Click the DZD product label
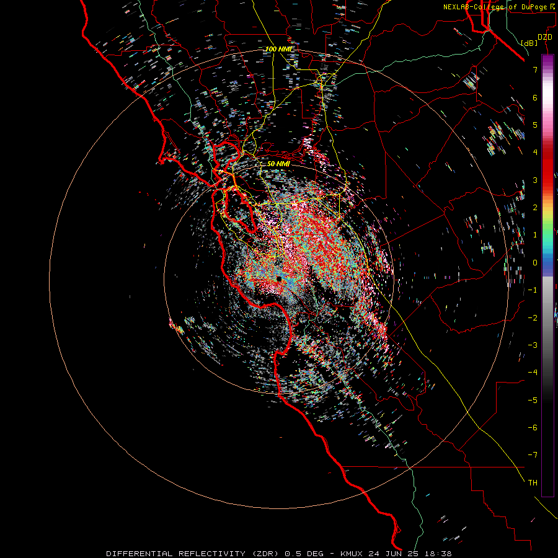Image resolution: width=558 pixels, height=558 pixels. pos(545,37)
